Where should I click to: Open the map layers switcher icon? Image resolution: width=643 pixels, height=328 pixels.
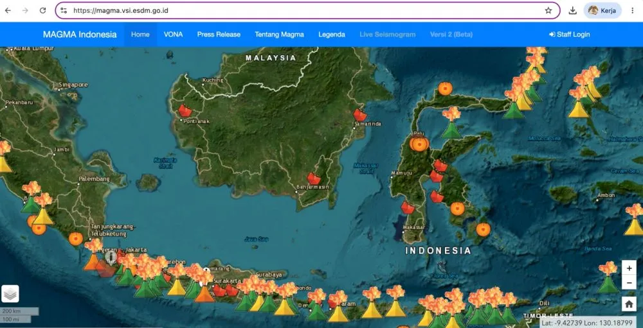10,293
